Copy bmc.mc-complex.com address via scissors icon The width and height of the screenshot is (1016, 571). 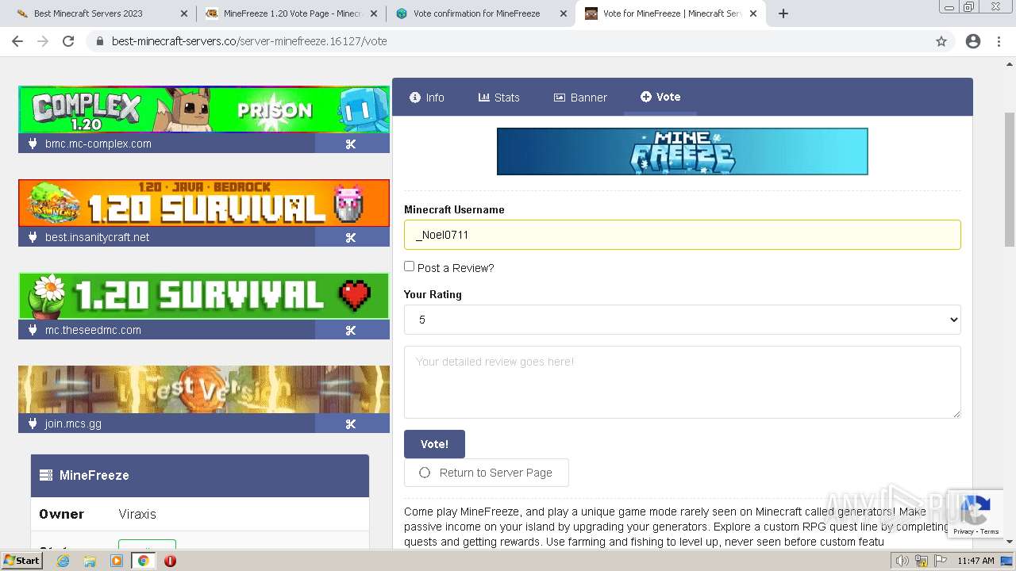(351, 144)
